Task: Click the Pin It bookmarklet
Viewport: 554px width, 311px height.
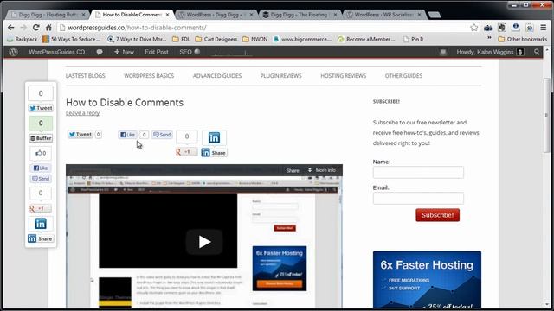Action: [414, 39]
